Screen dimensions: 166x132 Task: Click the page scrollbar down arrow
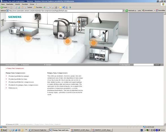(x=165, y=124)
